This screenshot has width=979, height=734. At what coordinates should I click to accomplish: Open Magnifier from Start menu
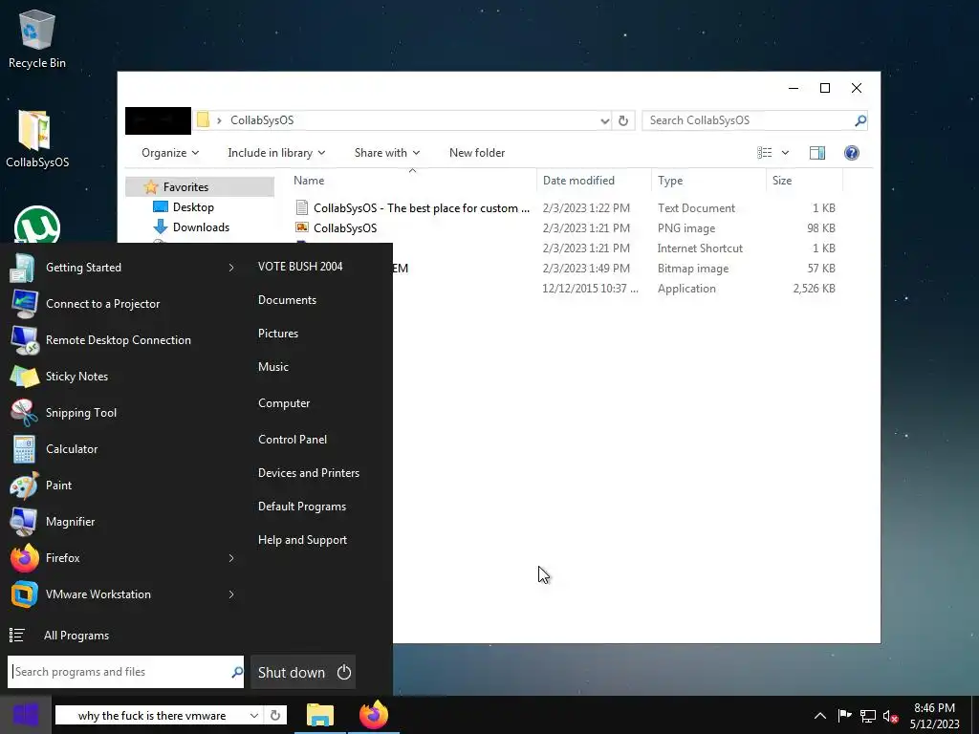(x=121, y=521)
